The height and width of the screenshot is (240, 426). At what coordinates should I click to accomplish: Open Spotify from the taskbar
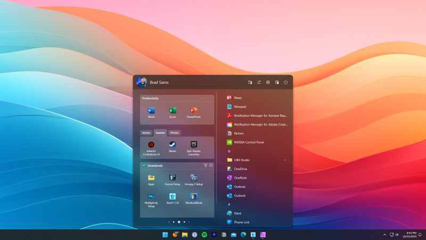coord(204,235)
